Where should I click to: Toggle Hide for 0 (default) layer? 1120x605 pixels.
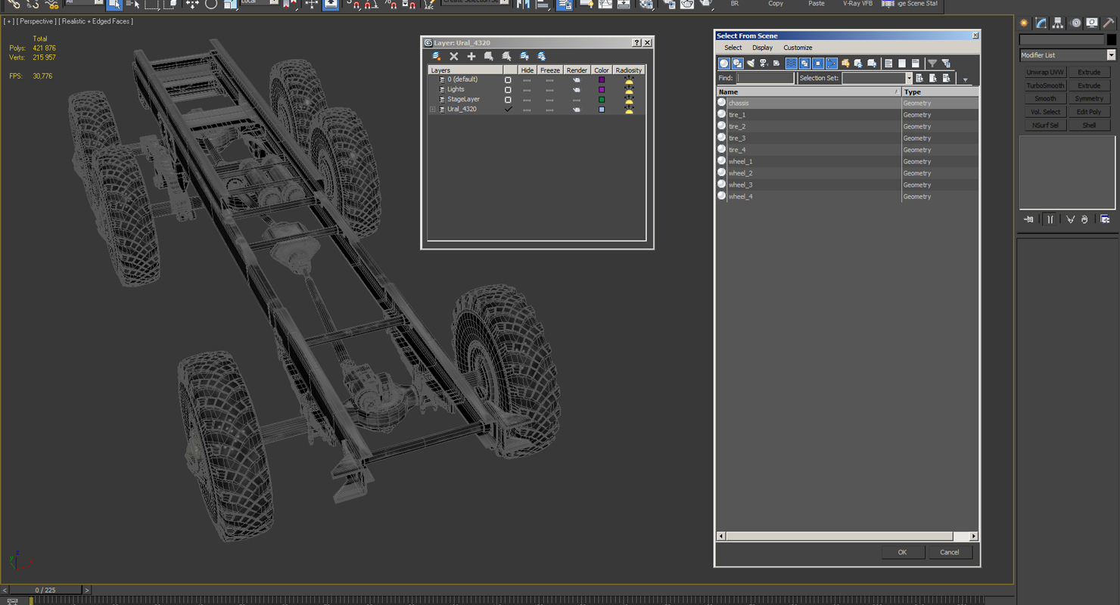tap(527, 79)
